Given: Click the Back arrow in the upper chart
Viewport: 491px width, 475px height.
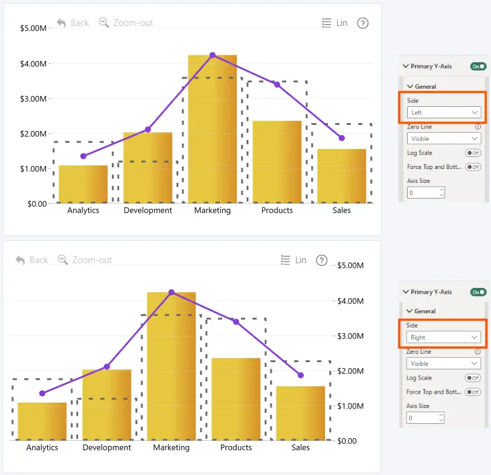Looking at the screenshot, I should (x=62, y=23).
